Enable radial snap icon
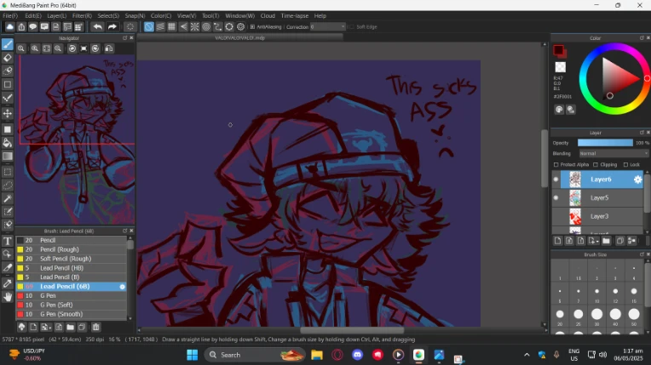The height and width of the screenshot is (365, 651). [x=195, y=27]
